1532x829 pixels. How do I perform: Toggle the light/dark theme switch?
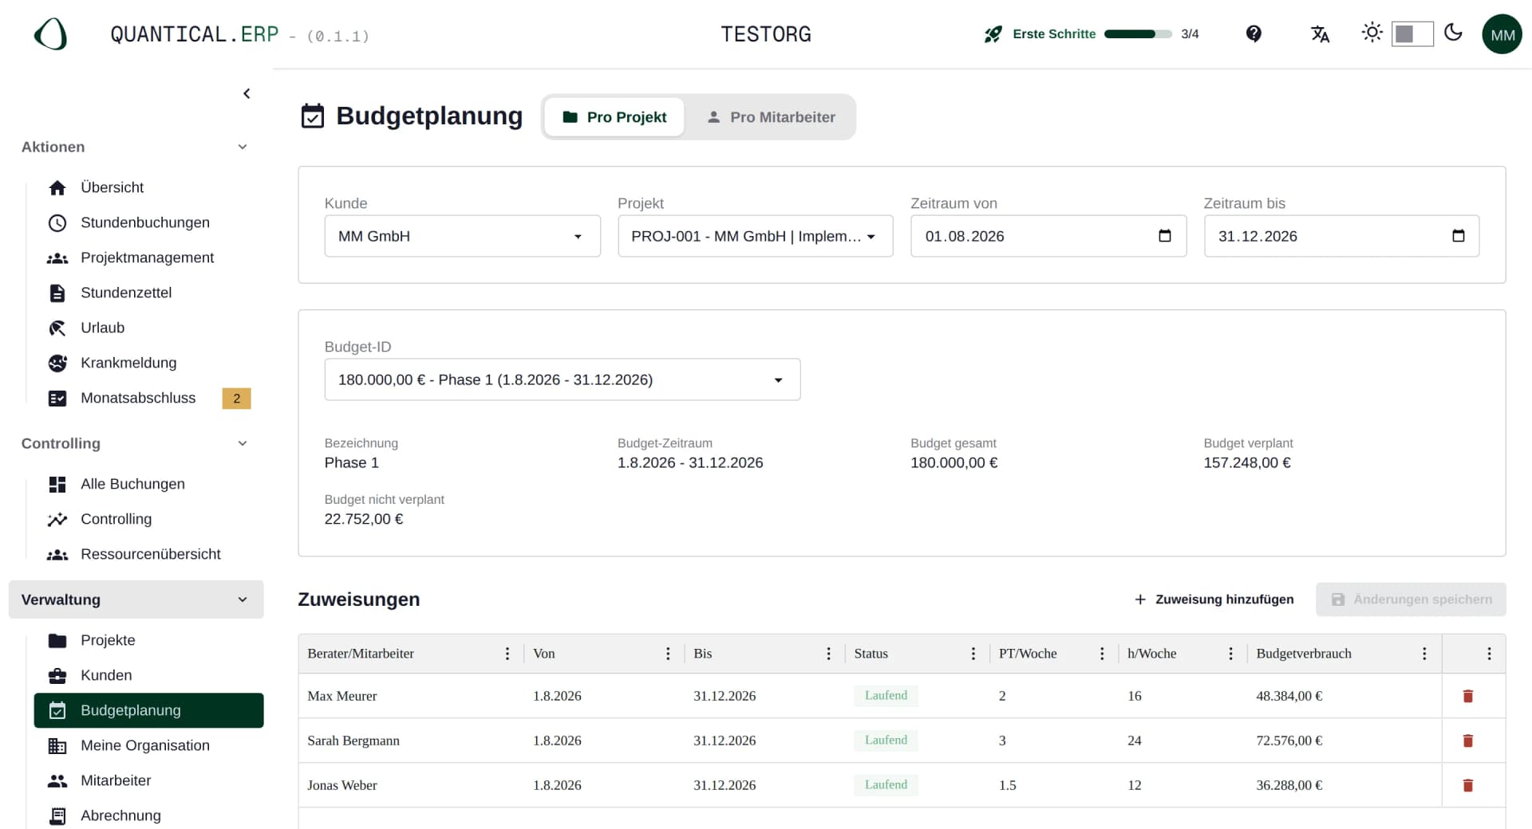click(1412, 33)
